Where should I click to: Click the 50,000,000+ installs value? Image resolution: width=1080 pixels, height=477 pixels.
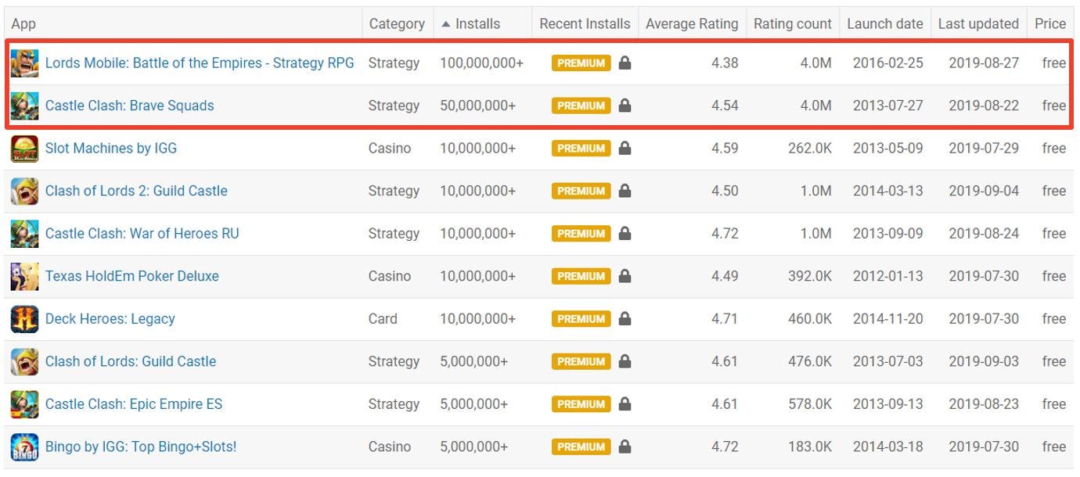pyautogui.click(x=477, y=105)
